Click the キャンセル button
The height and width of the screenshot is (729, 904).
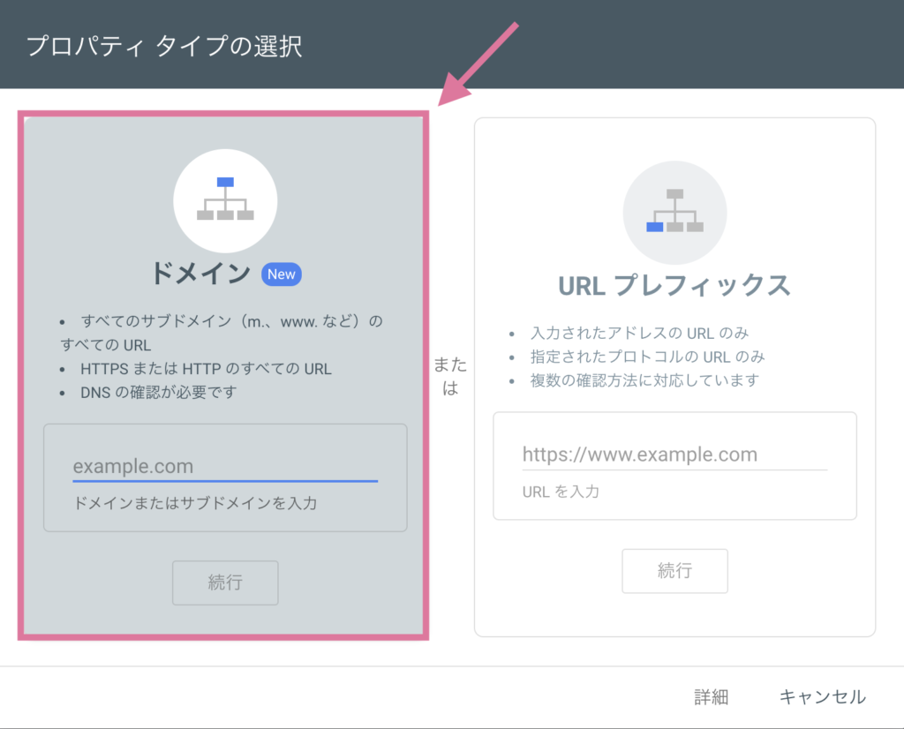coord(822,697)
